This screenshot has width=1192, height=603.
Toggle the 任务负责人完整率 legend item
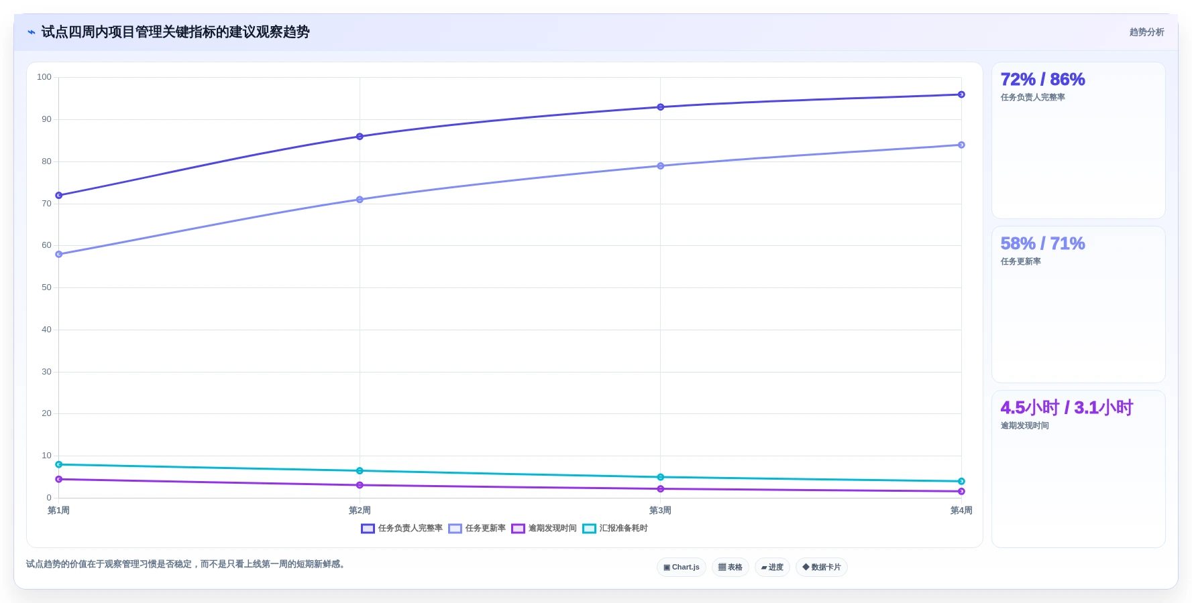pos(402,528)
